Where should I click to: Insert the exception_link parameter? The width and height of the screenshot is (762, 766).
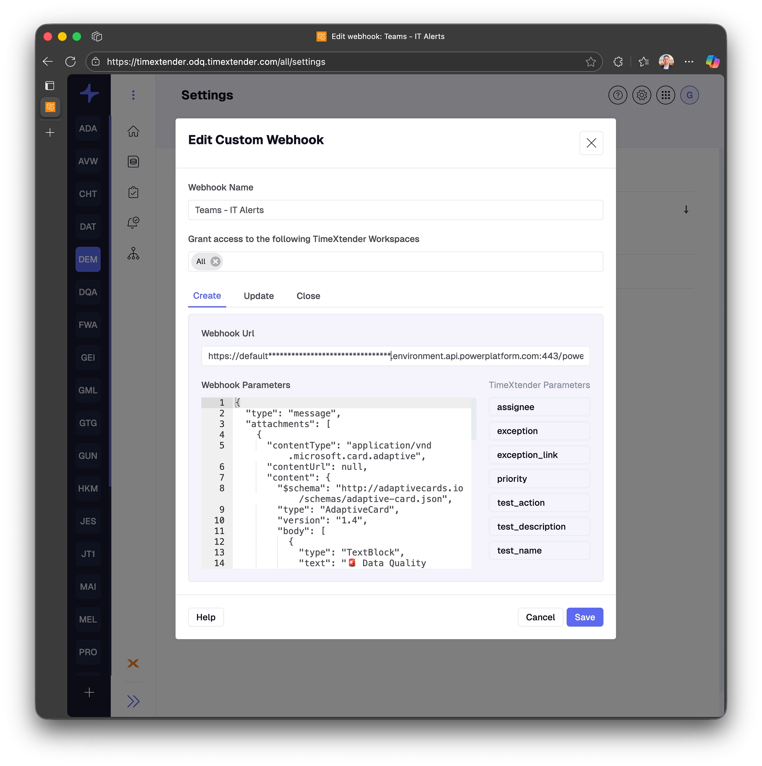539,455
